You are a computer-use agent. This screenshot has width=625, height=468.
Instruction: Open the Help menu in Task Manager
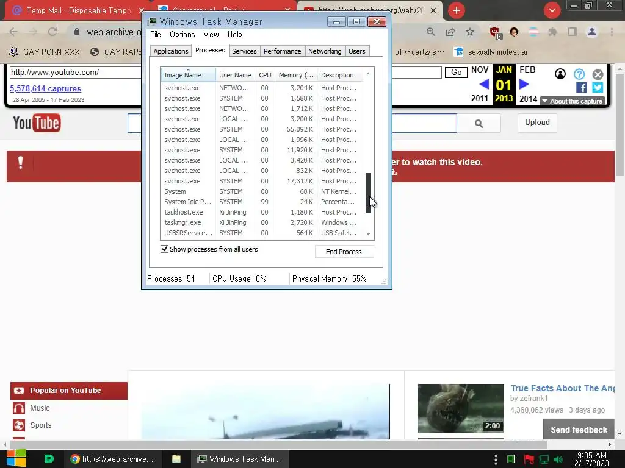coord(235,35)
